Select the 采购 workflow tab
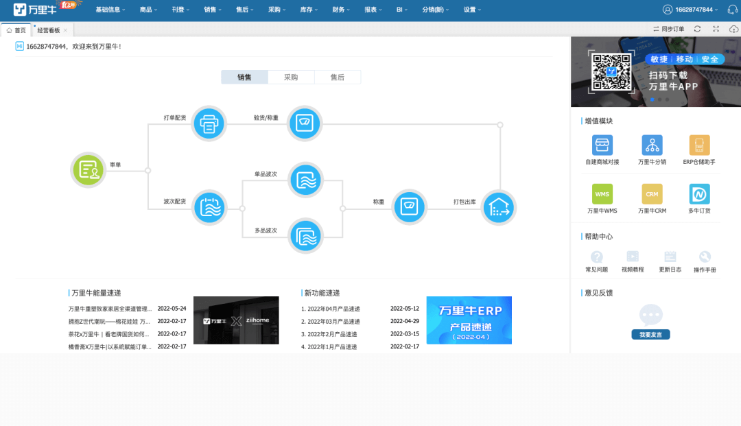The width and height of the screenshot is (741, 426). 291,77
